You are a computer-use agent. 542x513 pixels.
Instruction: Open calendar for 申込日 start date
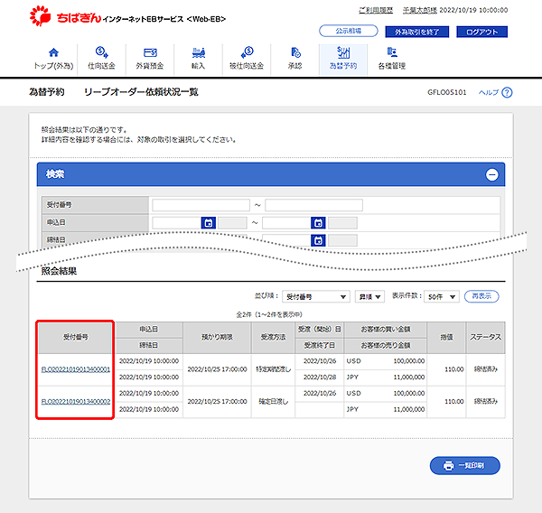209,222
